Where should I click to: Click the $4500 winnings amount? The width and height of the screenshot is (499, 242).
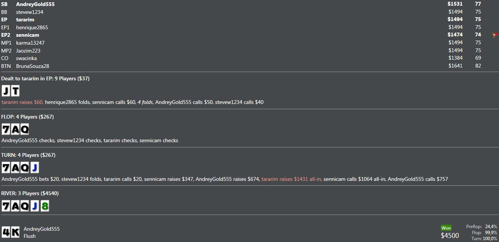coord(450,236)
